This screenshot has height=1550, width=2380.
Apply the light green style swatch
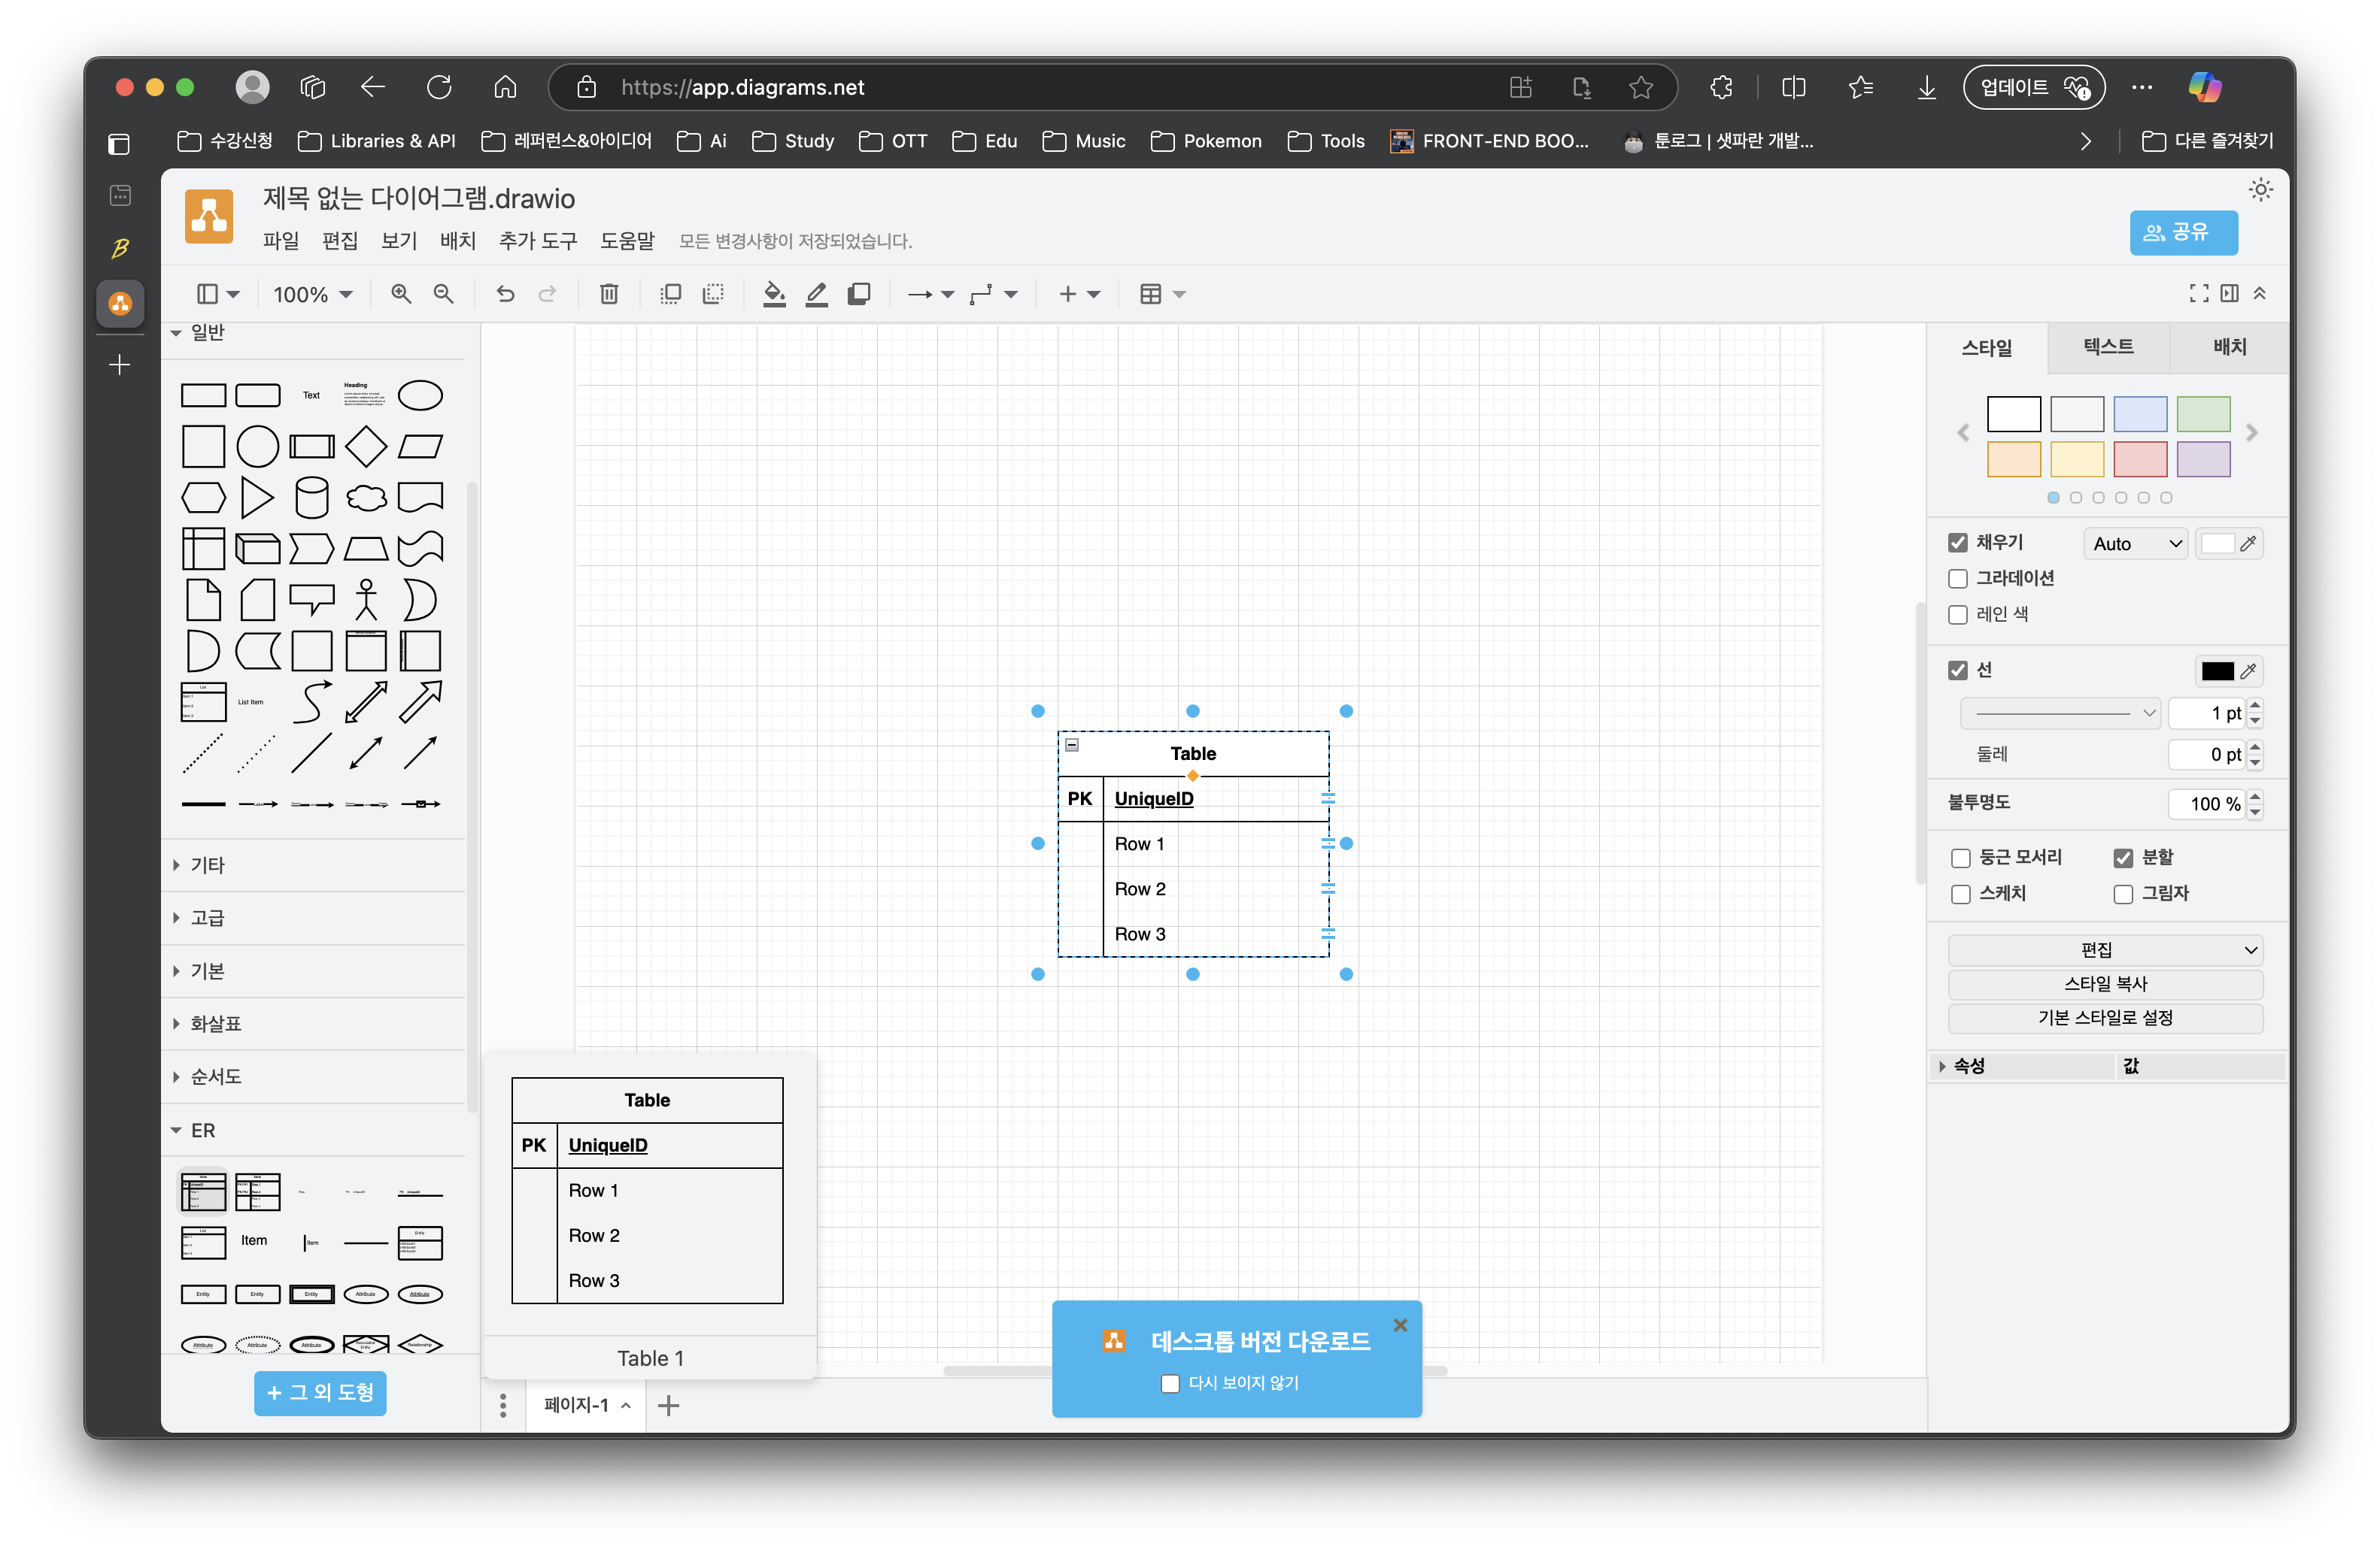coord(2203,413)
